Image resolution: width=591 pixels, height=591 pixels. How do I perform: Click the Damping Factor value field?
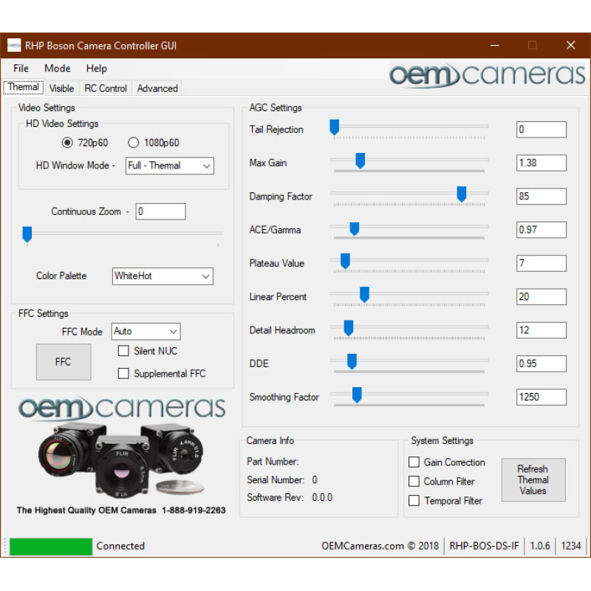(542, 197)
